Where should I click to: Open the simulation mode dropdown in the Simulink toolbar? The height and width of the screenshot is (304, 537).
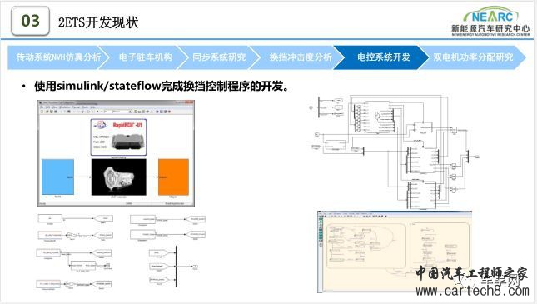pyautogui.click(x=122, y=112)
